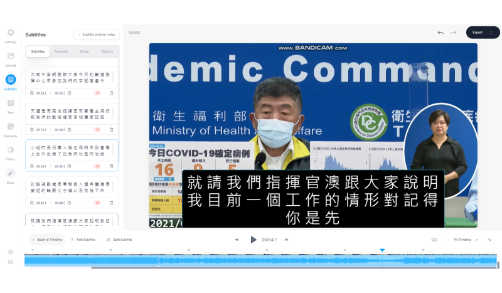The width and height of the screenshot is (502, 293).
Task: Delete the subtitle starting at 00:42
Action: (112, 203)
